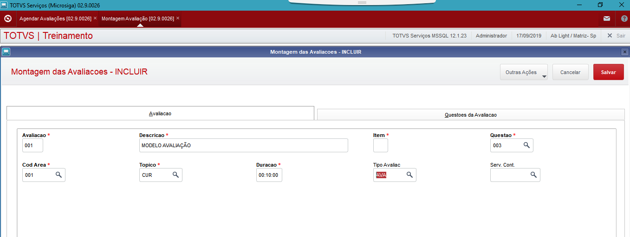
Task: Click the Cod Area search magnifier
Action: point(58,175)
